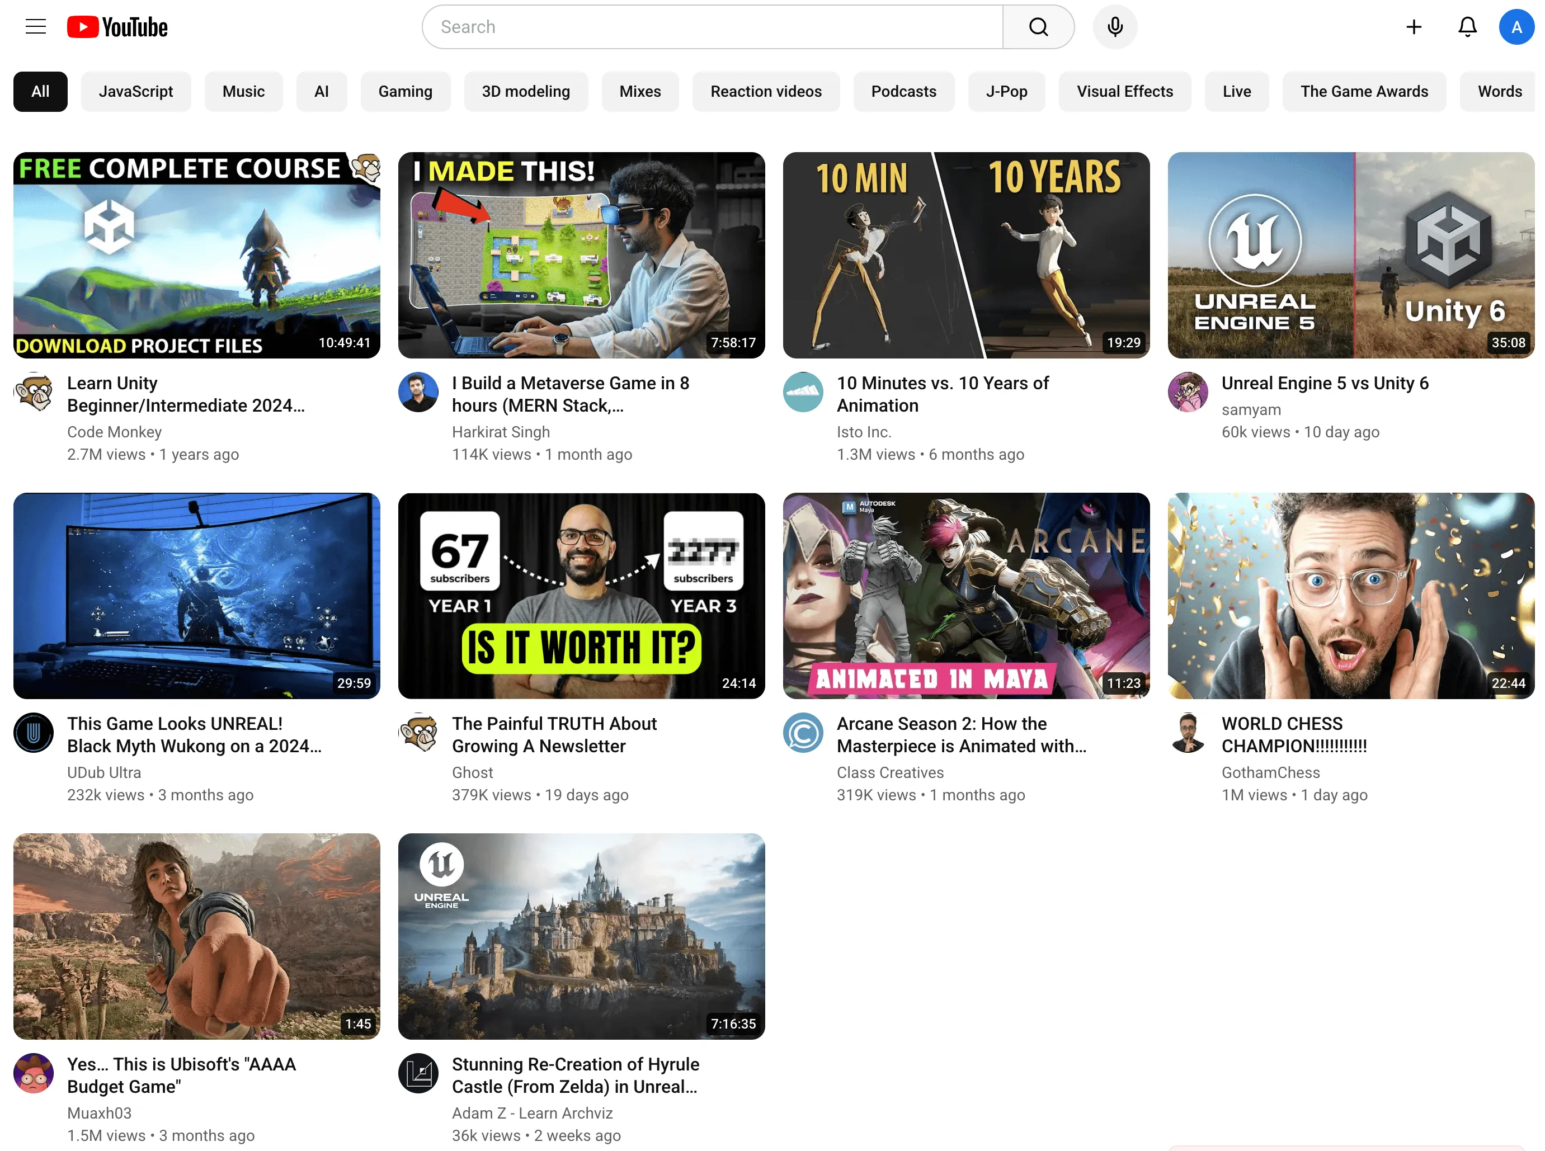Play the Unreal Engine 5 vs Unity 6 thumbnail
The width and height of the screenshot is (1545, 1151).
click(1350, 255)
